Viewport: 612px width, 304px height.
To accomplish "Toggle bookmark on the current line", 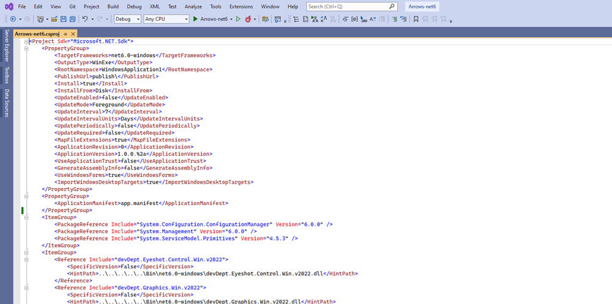I will [416, 19].
